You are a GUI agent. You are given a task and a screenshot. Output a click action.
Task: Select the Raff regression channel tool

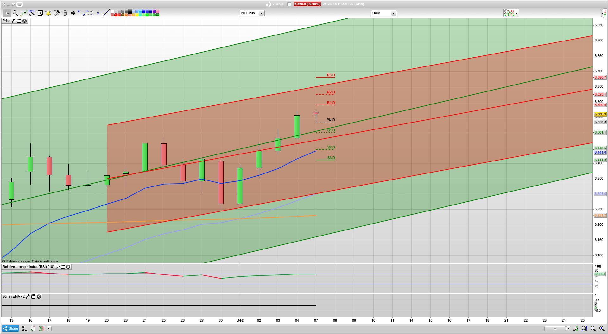32,13
